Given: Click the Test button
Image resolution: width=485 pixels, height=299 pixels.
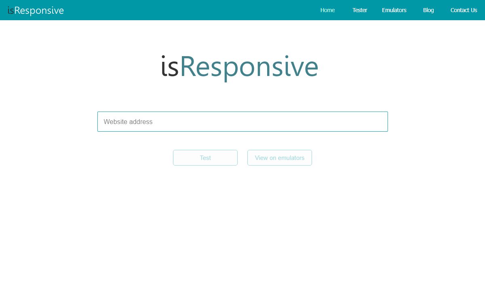Looking at the screenshot, I should pyautogui.click(x=205, y=158).
